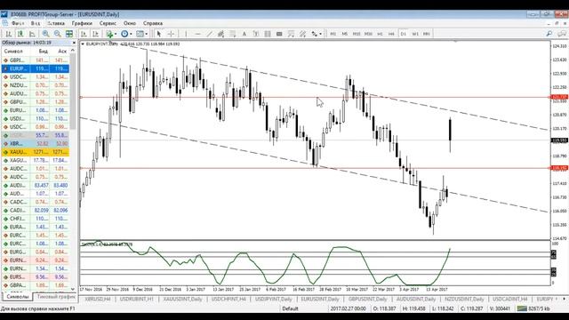The height and width of the screenshot is (320, 569).
Task: Switch timeframe to M1
Action: click(x=333, y=34)
